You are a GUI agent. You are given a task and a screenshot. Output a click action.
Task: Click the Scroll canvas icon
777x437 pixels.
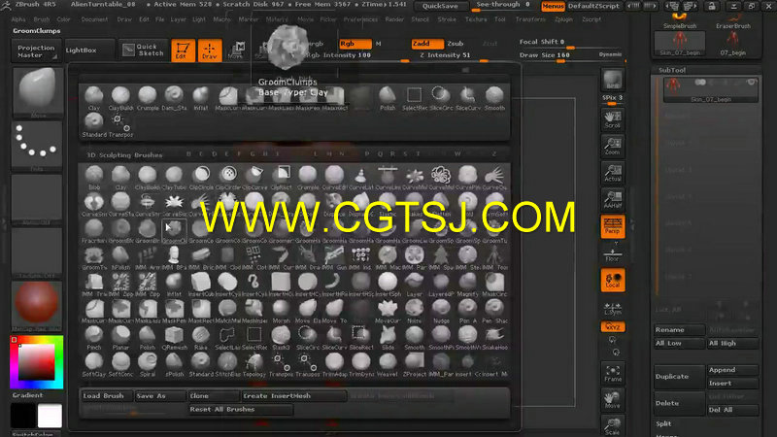click(x=613, y=119)
